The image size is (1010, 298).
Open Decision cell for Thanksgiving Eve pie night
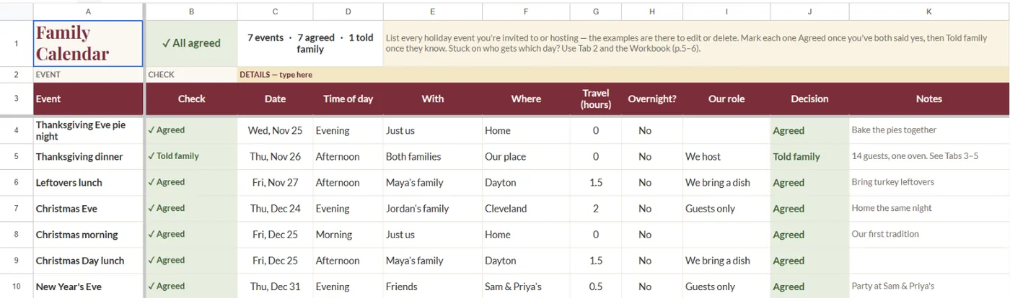coord(809,130)
